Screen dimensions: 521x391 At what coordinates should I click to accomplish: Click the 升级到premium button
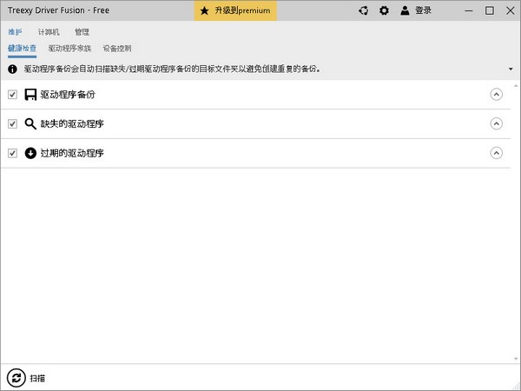pyautogui.click(x=235, y=11)
